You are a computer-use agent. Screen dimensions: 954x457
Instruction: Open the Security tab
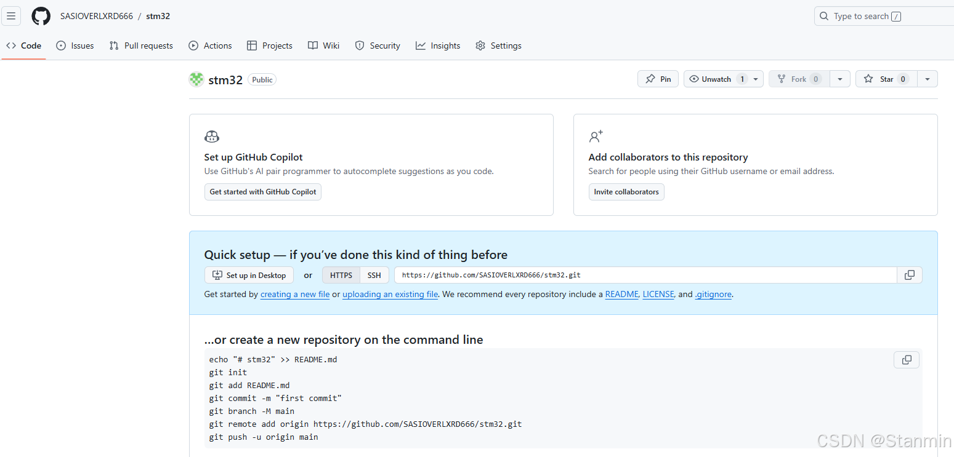(378, 46)
